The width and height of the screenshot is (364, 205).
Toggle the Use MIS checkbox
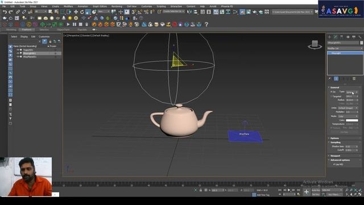pyautogui.click(x=334, y=165)
